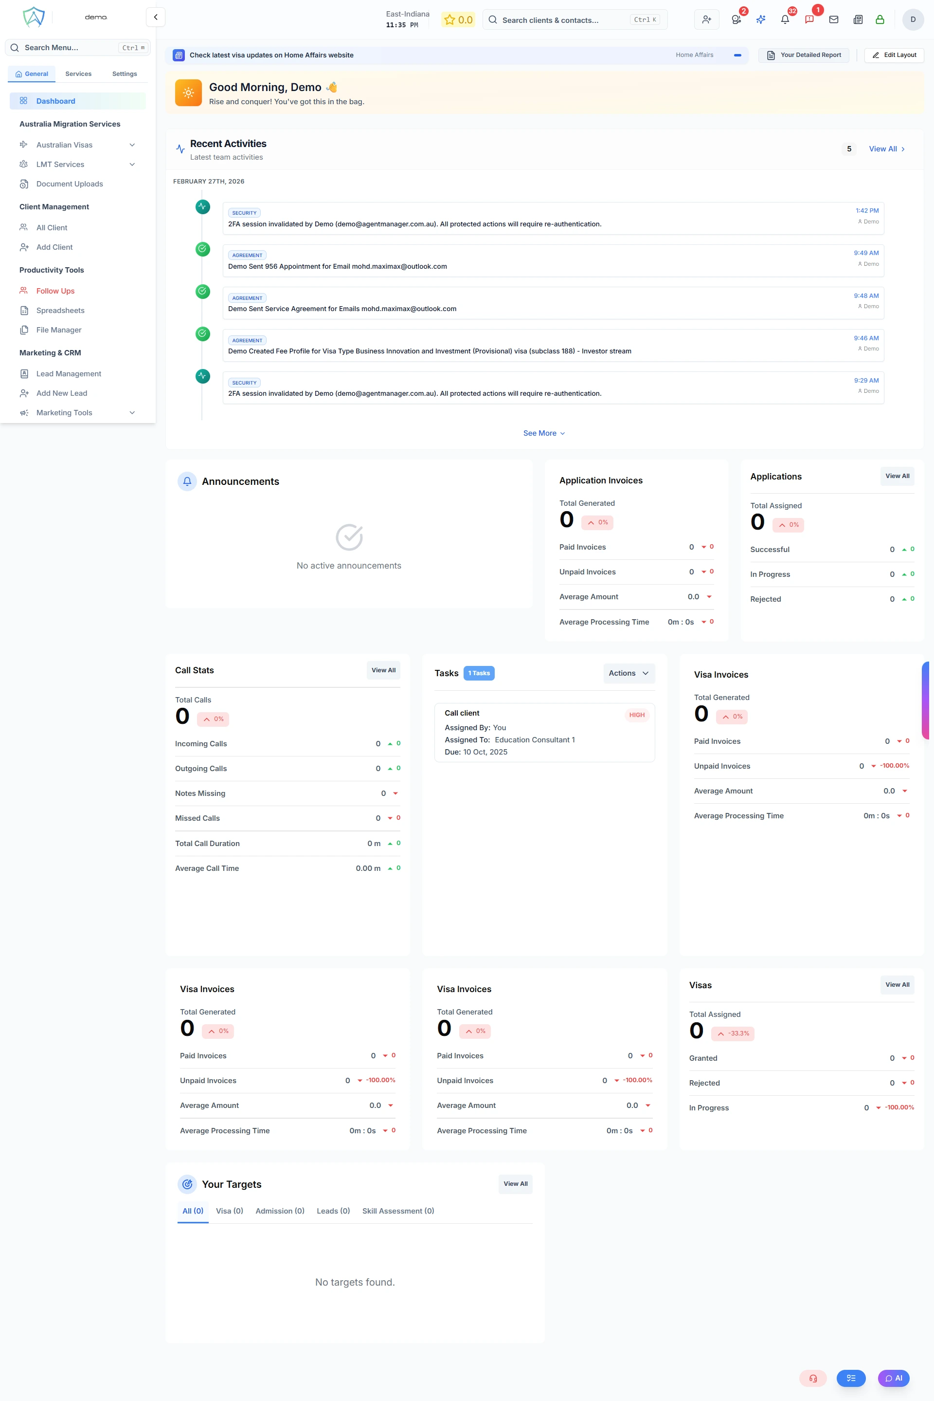
Task: Open Your Detailed Report
Action: (803, 55)
